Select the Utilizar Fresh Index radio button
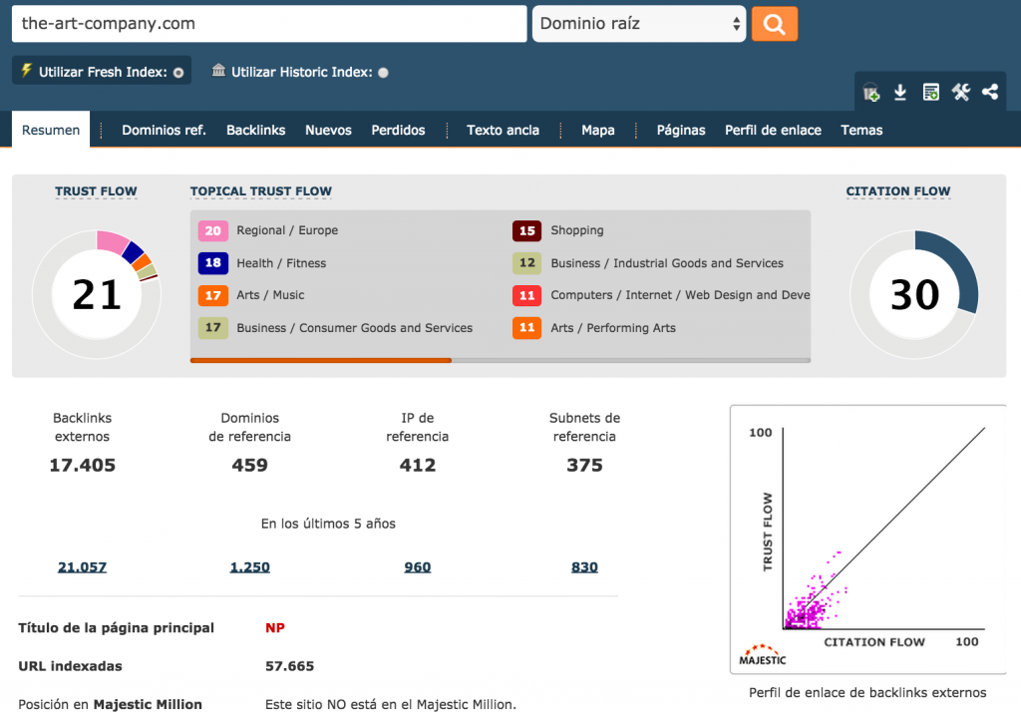Image resolution: width=1021 pixels, height=717 pixels. click(x=178, y=73)
